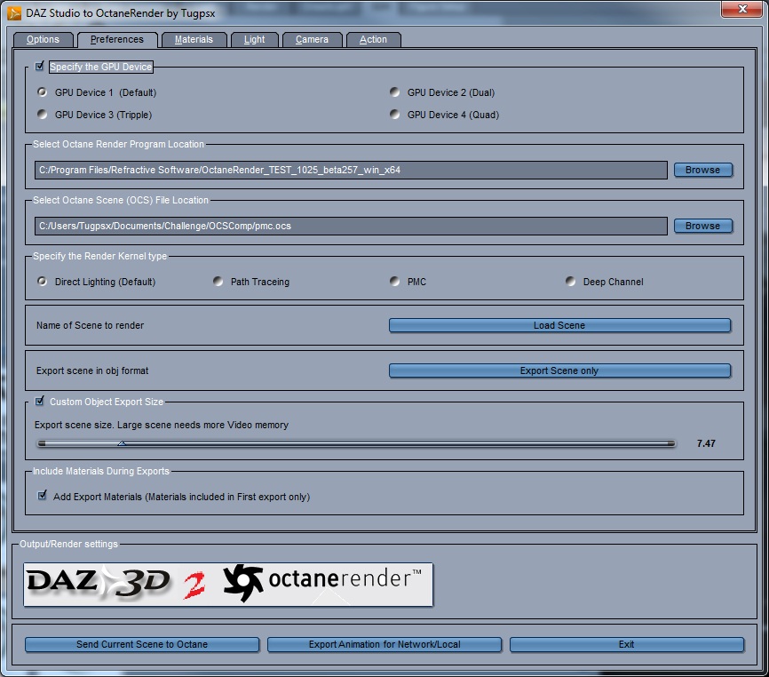Open the Preferences tab
769x677 pixels.
click(117, 40)
